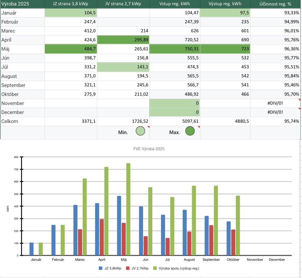Screen dimensions: 302x278
Task: Select the Celkom total 5097,61 cell
Action: [175, 121]
